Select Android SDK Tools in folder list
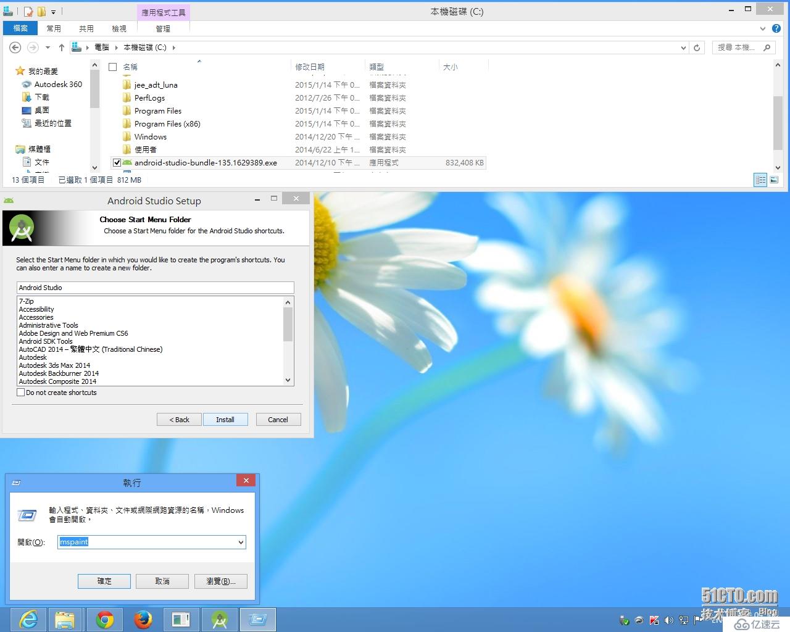Viewport: 790px width, 632px height. point(46,341)
